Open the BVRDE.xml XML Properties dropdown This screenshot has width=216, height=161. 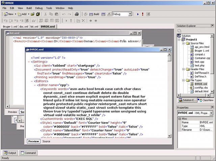[x=211, y=113]
